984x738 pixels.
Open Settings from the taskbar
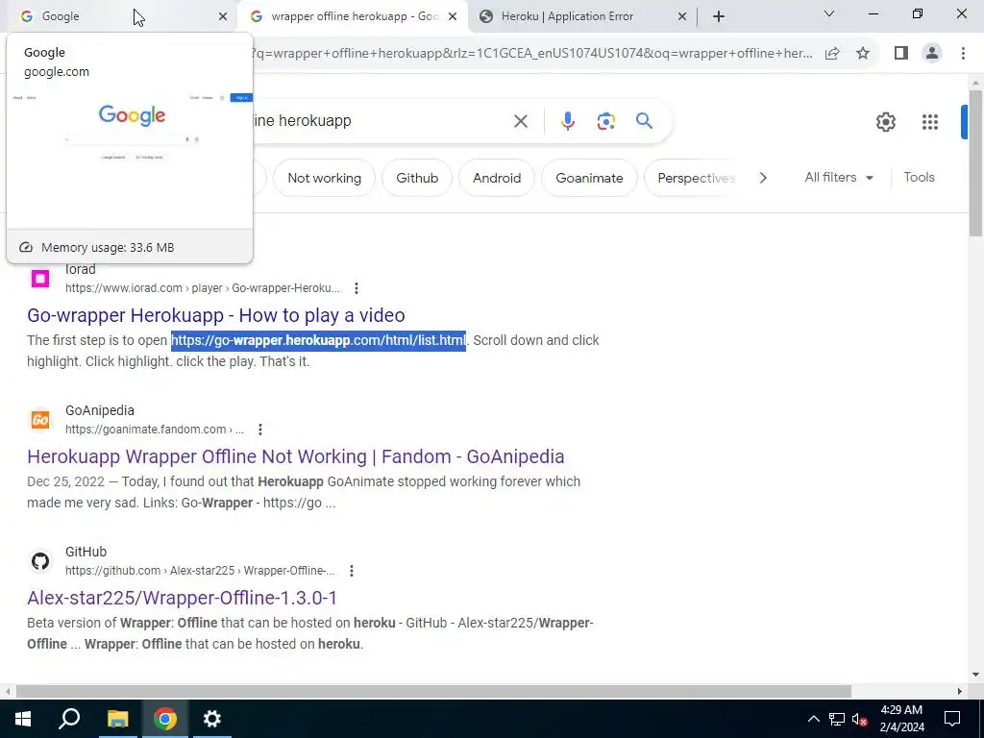[212, 719]
